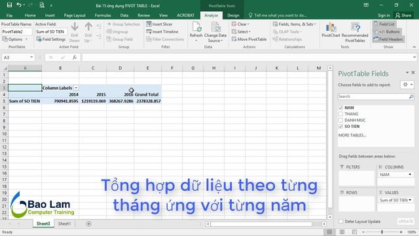Check the DANH MUC field checkbox

(340, 120)
